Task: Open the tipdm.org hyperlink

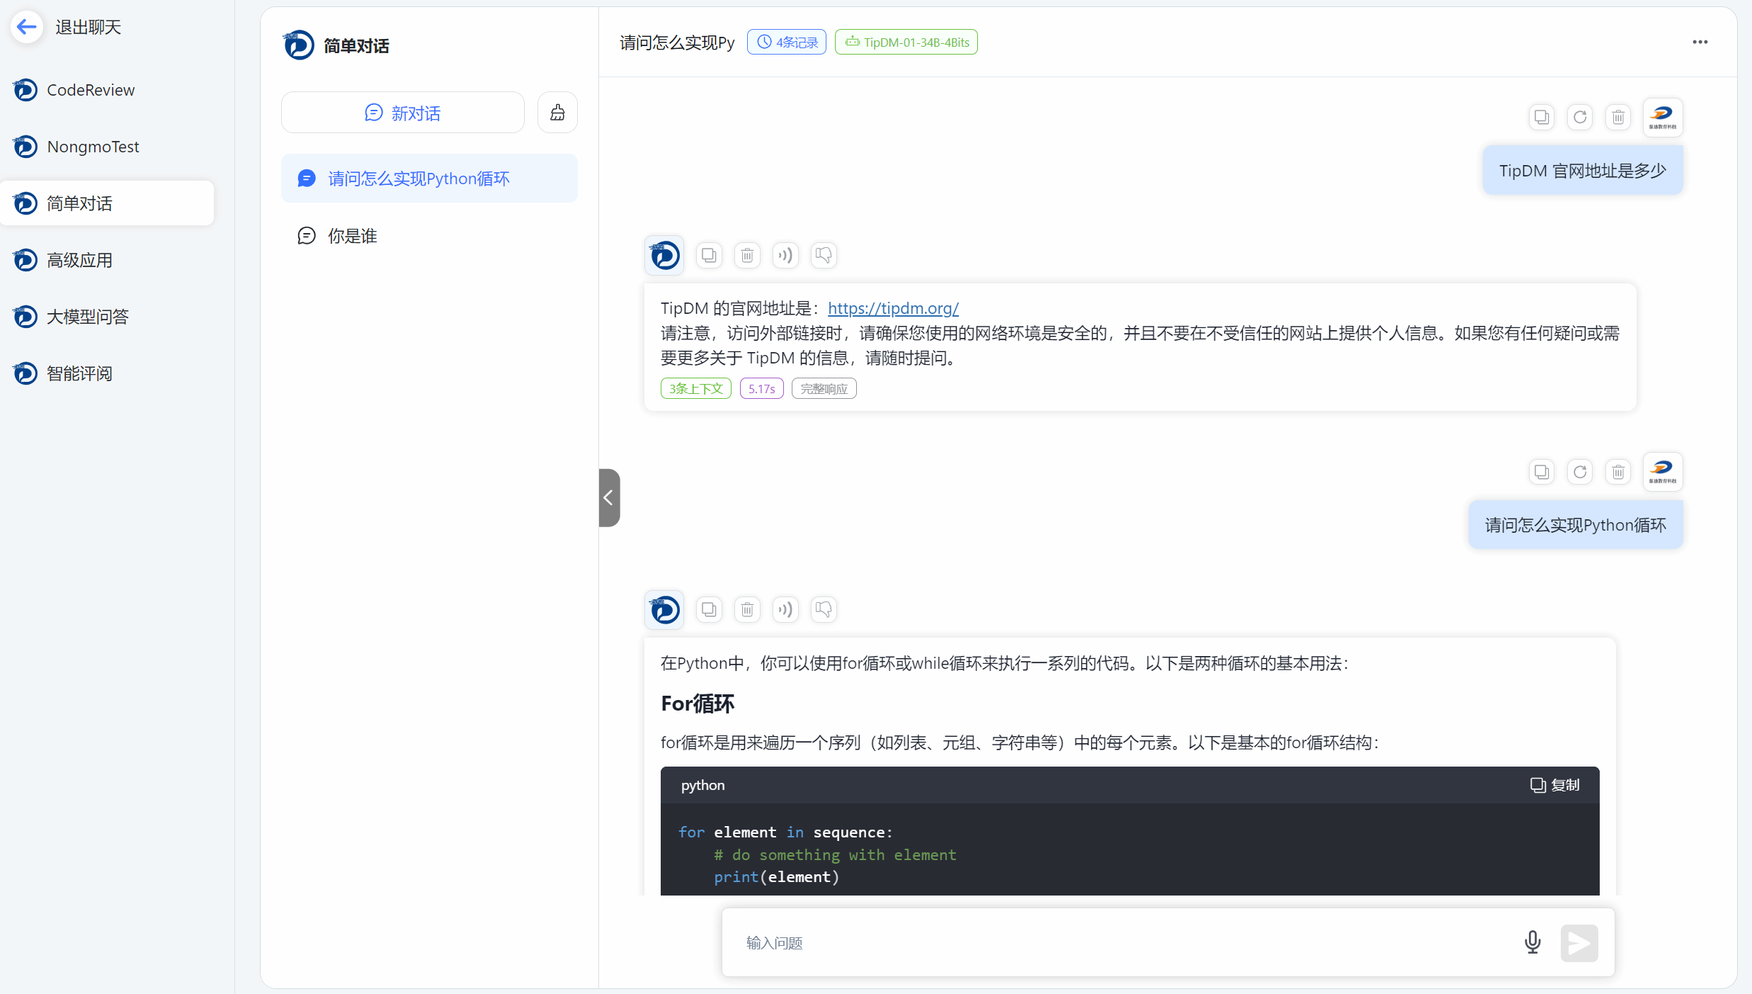Action: (893, 308)
